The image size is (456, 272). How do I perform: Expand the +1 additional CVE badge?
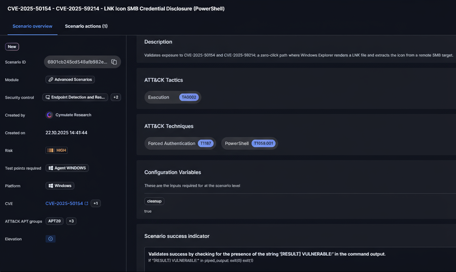tap(95, 203)
